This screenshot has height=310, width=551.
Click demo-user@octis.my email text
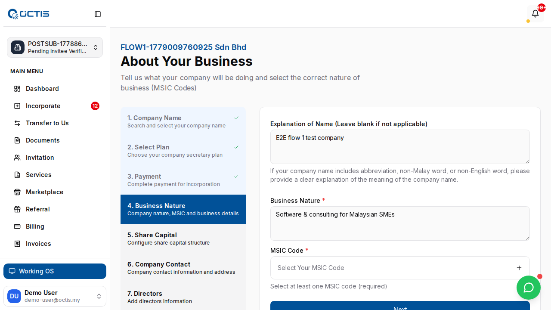(x=52, y=300)
